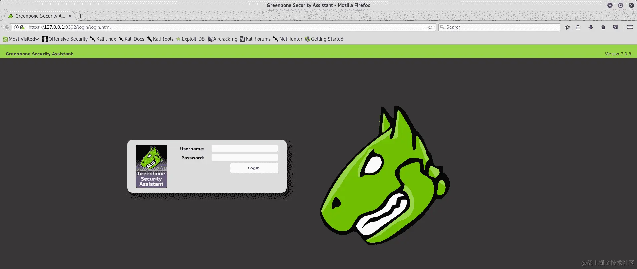Screen dimensions: 637x269
Task: Open the downloads arrow icon
Action: click(x=591, y=27)
